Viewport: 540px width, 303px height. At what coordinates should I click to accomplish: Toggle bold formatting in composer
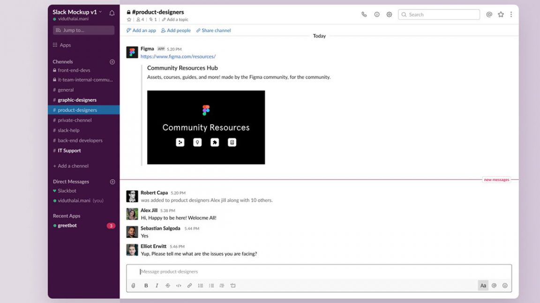(146, 286)
